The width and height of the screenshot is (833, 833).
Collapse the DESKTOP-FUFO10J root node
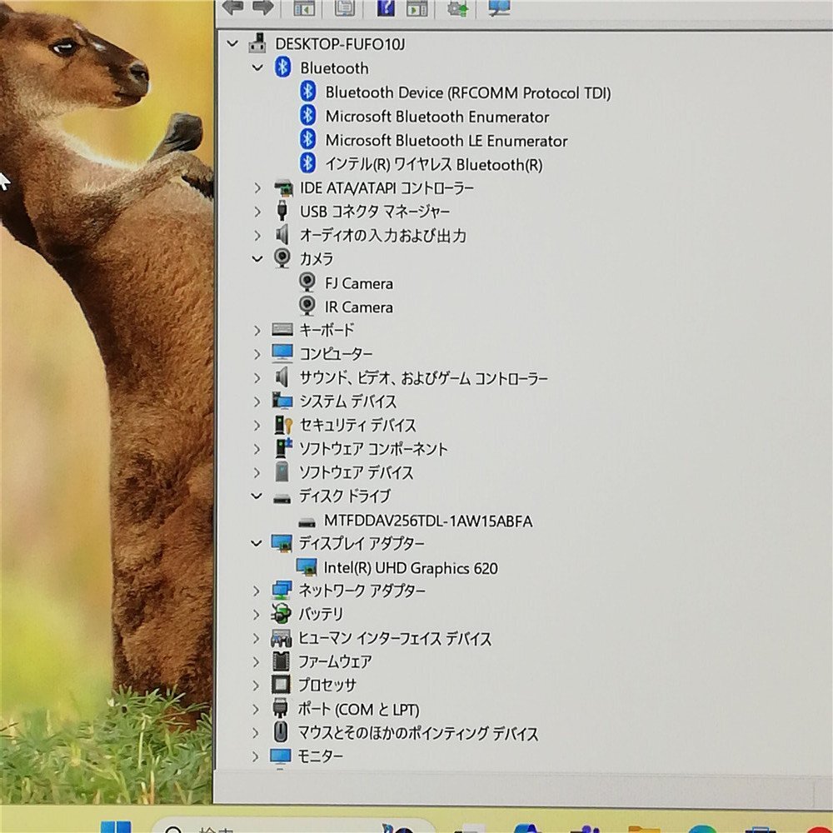coord(232,43)
